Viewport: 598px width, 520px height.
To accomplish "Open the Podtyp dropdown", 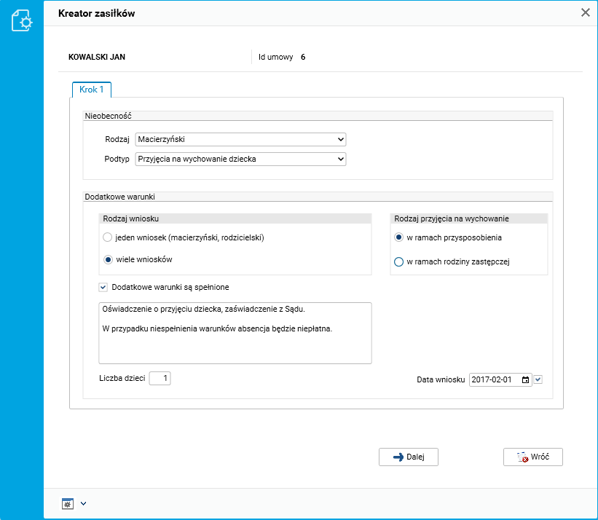I will 240,159.
